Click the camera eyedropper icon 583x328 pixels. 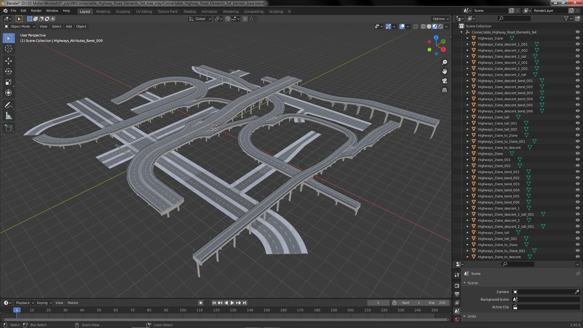point(577,292)
